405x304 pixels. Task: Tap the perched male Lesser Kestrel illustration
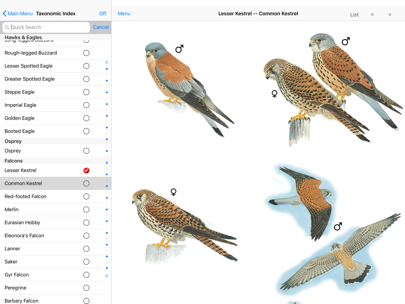[189, 90]
